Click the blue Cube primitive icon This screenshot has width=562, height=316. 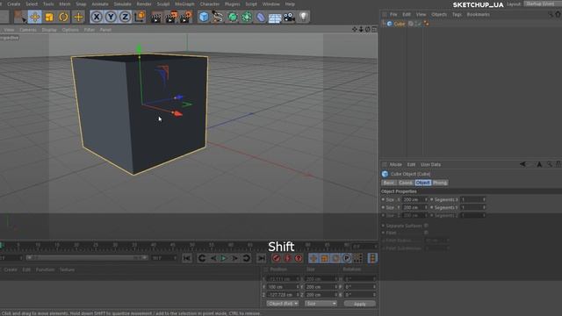coord(204,17)
